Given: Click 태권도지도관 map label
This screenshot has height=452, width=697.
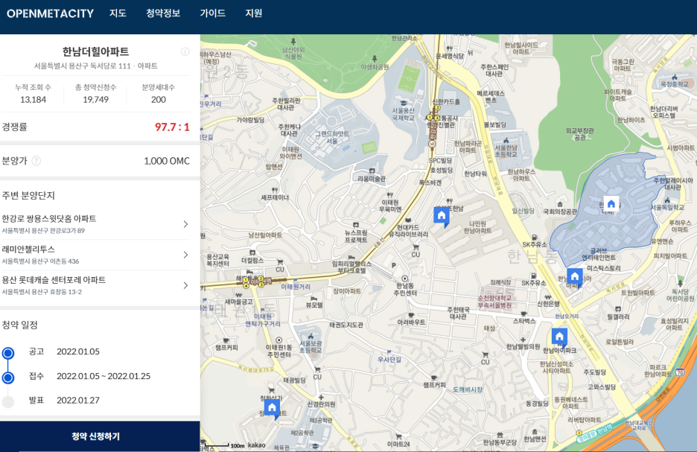Looking at the screenshot, I should click(346, 325).
